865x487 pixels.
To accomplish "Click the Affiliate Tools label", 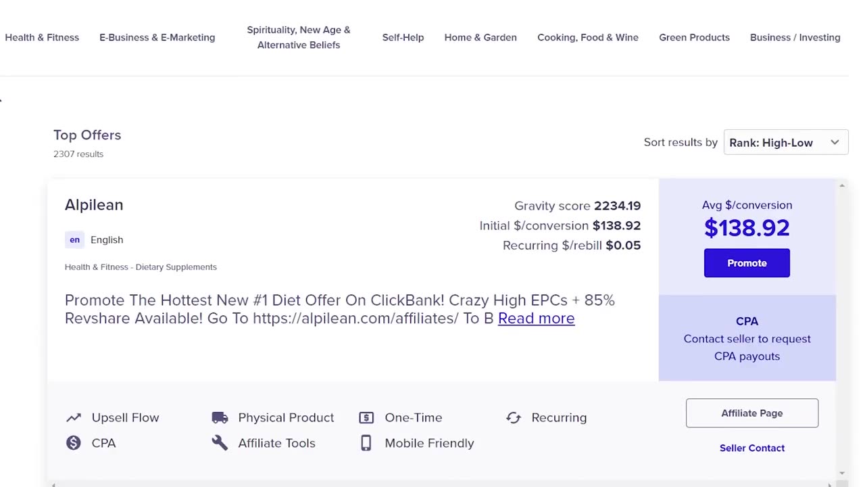I will click(x=276, y=443).
